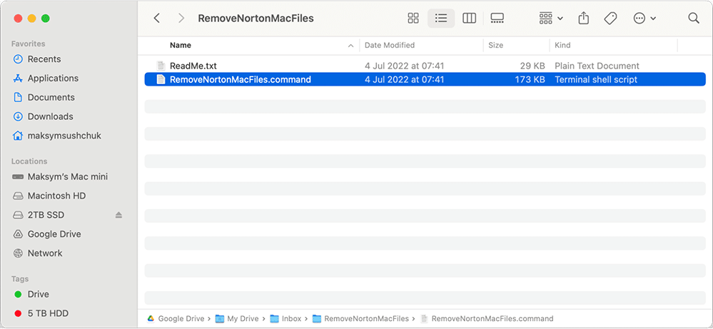Select Maksym's Mac mini location
Image resolution: width=713 pixels, height=329 pixels.
click(68, 177)
